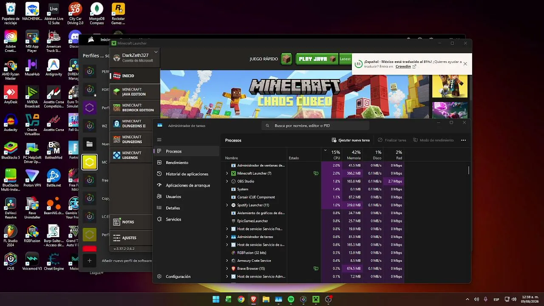Open the Rendimiento page in Task Manager
The height and width of the screenshot is (306, 544).
(177, 162)
